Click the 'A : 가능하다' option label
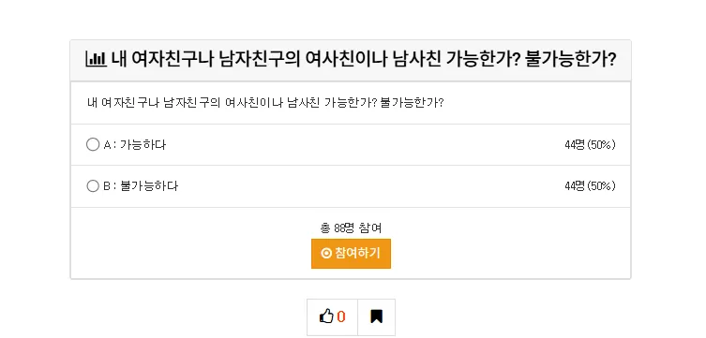 [135, 145]
